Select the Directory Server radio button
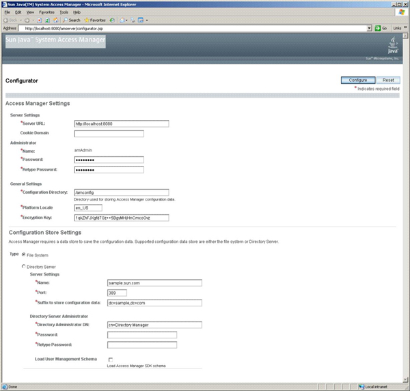Screen dimensions: 410x391 click(23, 266)
